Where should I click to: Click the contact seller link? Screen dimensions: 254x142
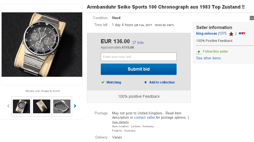click(145, 118)
